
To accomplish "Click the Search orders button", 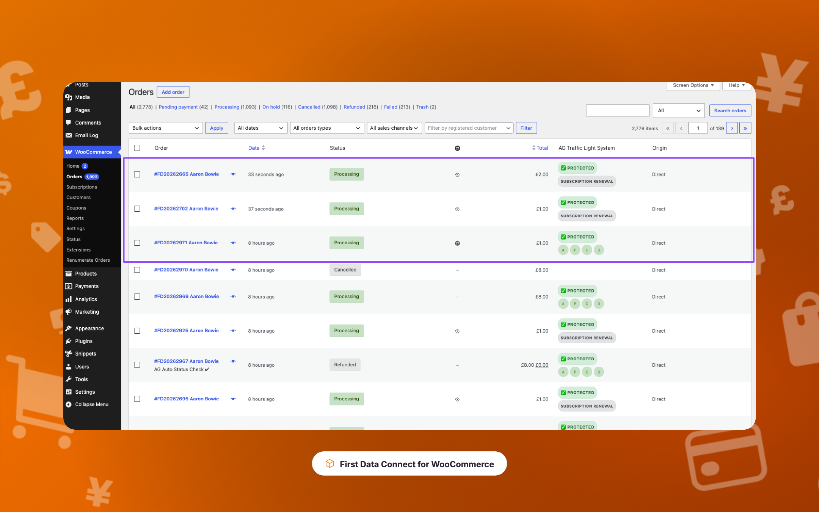I will click(730, 111).
